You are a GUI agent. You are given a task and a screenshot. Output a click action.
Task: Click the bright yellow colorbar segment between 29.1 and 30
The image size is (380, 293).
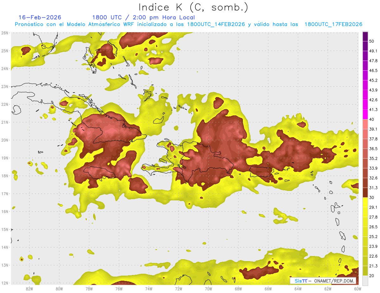pyautogui.click(x=365, y=202)
